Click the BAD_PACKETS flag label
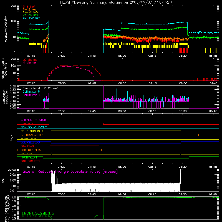222x222 pixels. coord(30,161)
